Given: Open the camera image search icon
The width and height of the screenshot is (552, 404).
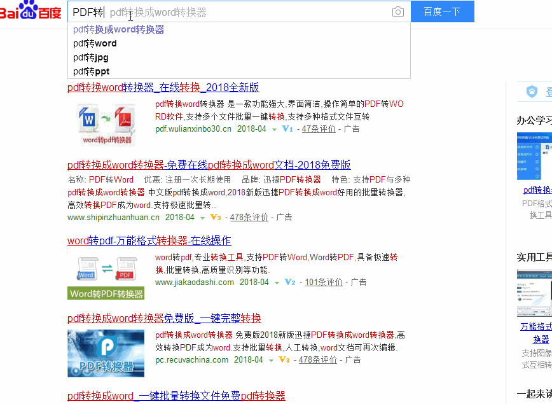Looking at the screenshot, I should (398, 11).
